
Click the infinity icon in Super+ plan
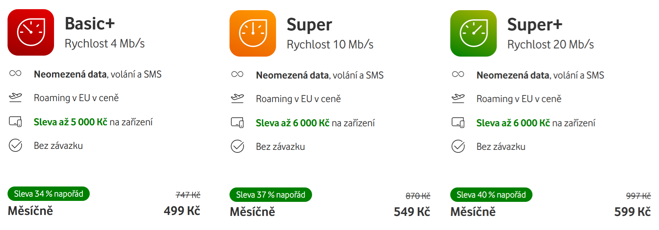tap(458, 74)
